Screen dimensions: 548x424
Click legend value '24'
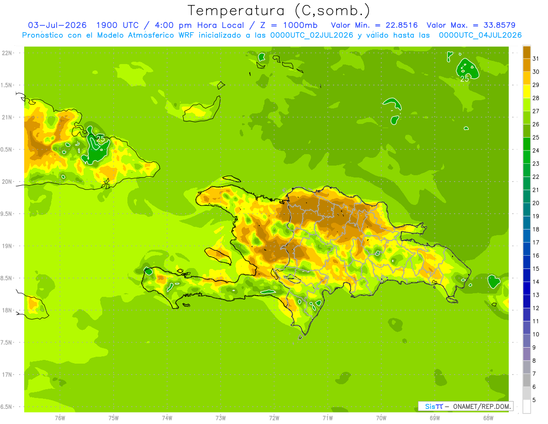[x=536, y=150]
